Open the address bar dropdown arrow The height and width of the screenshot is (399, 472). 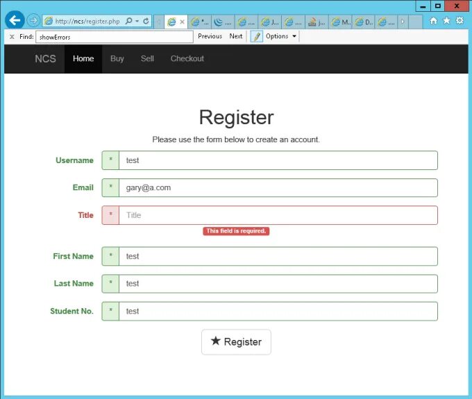point(137,21)
